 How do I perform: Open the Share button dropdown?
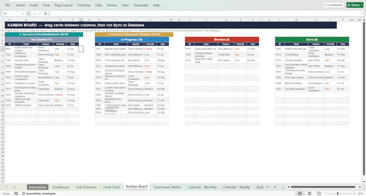coord(362,5)
